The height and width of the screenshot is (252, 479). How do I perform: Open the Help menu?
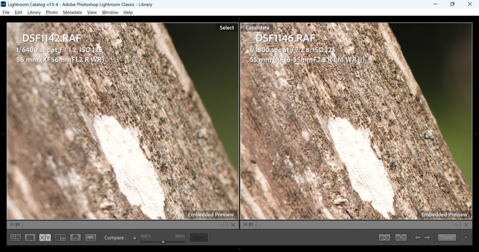(x=128, y=12)
